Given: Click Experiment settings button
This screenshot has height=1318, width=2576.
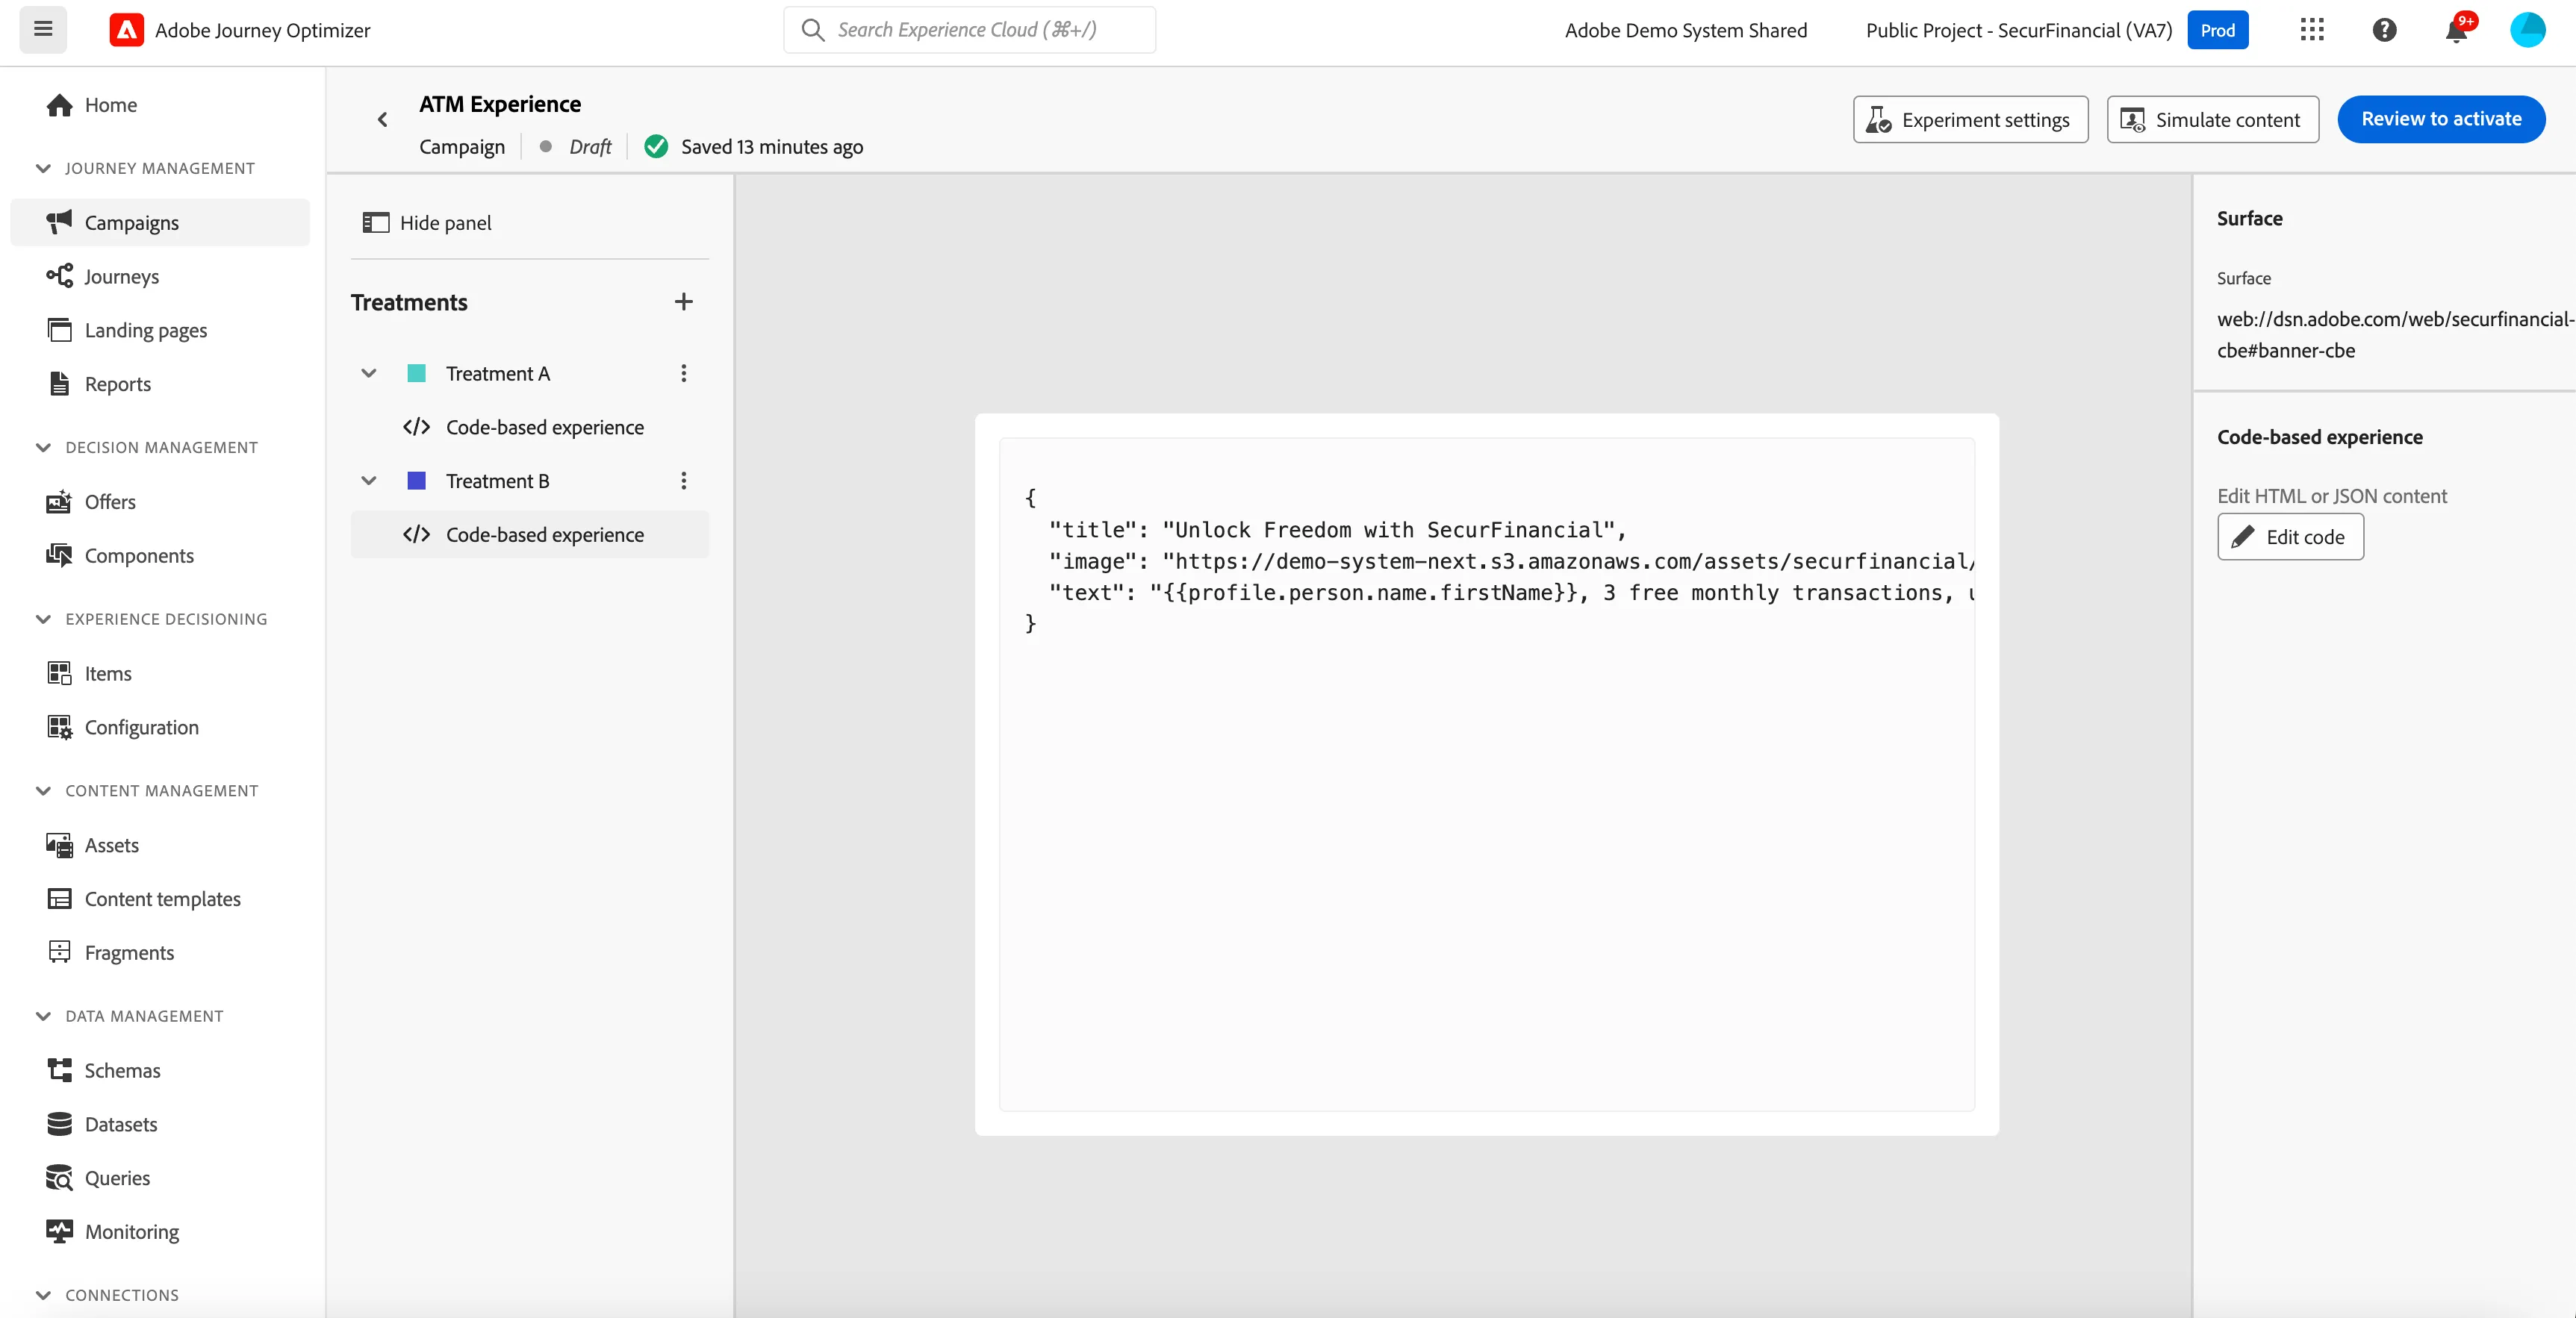Looking at the screenshot, I should tap(1970, 120).
